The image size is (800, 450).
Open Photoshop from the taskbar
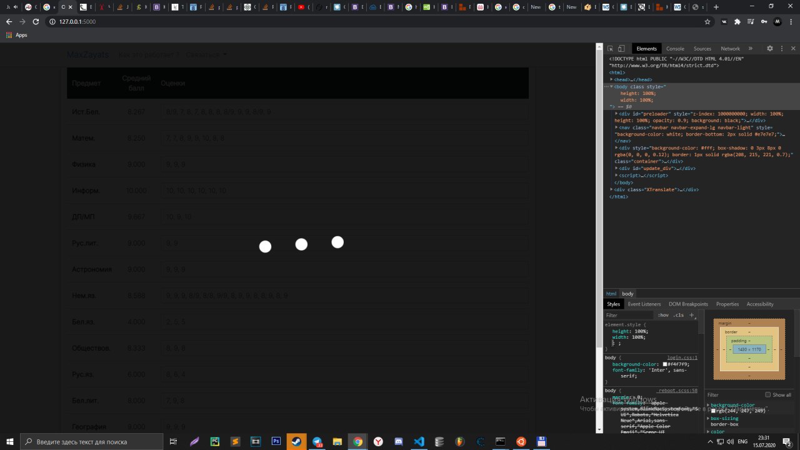(x=276, y=441)
